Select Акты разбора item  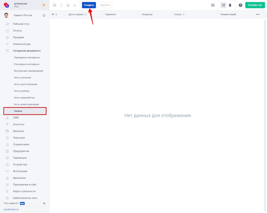pyautogui.click(x=22, y=91)
